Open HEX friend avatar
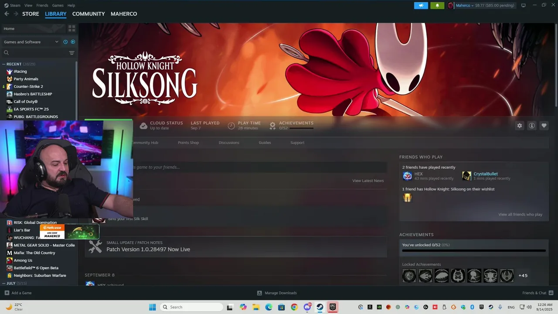558x314 pixels. tap(407, 176)
